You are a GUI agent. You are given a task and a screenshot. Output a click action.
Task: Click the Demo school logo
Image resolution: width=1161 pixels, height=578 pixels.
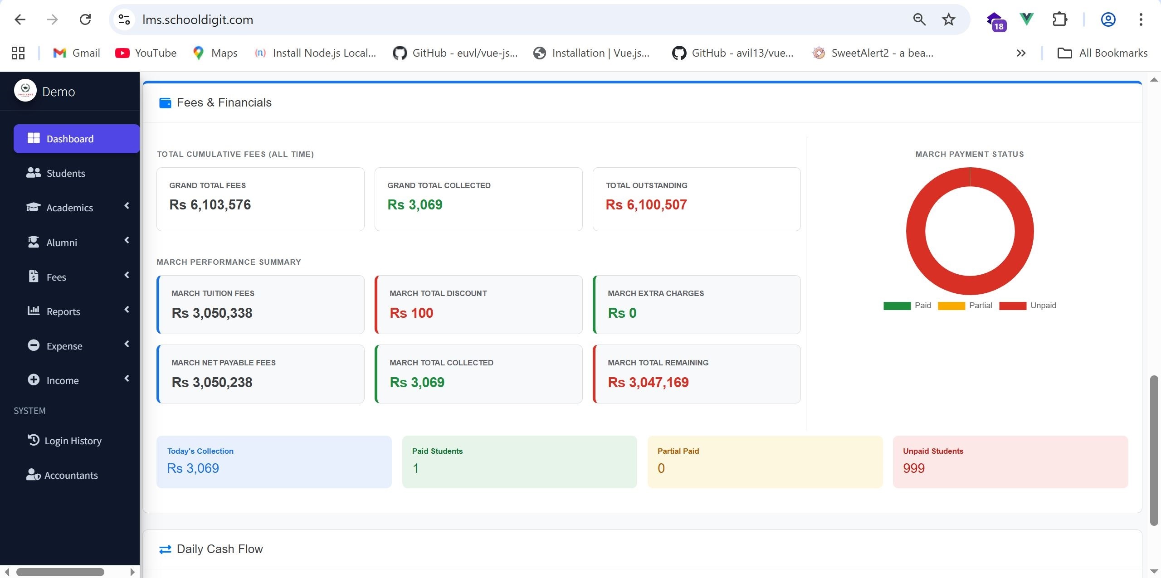click(x=25, y=91)
